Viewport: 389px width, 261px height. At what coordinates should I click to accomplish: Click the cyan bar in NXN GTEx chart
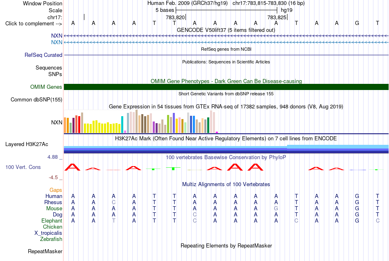(122, 125)
